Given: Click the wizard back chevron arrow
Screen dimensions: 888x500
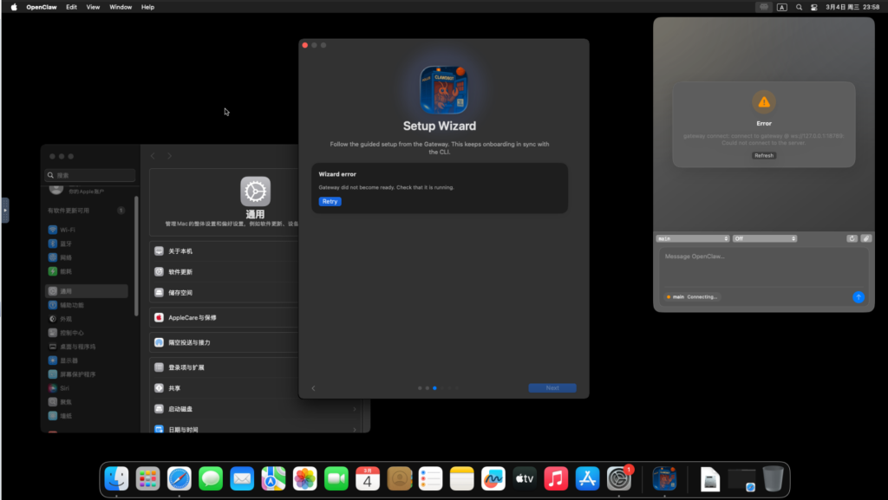Looking at the screenshot, I should 313,388.
